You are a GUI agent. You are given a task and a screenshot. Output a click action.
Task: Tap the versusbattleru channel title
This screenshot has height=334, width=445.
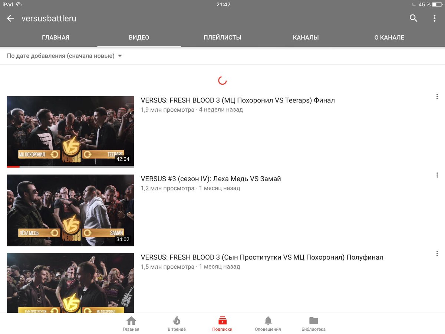click(49, 18)
